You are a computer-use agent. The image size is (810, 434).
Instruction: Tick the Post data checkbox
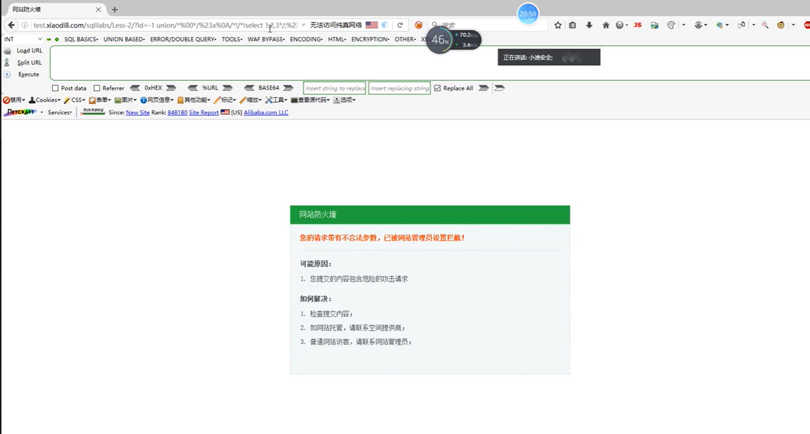click(55, 88)
